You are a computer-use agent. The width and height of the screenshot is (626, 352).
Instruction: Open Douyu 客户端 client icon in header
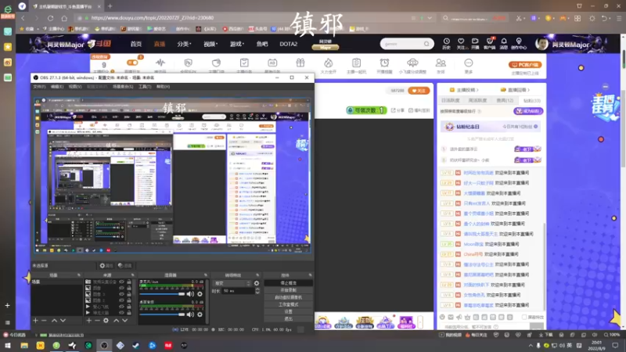pyautogui.click(x=490, y=43)
